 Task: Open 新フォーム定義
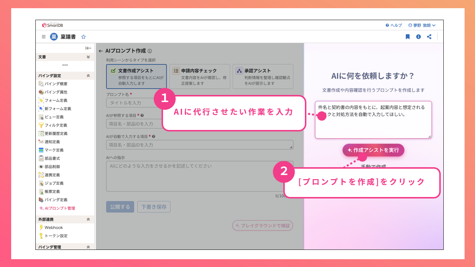tap(55, 109)
